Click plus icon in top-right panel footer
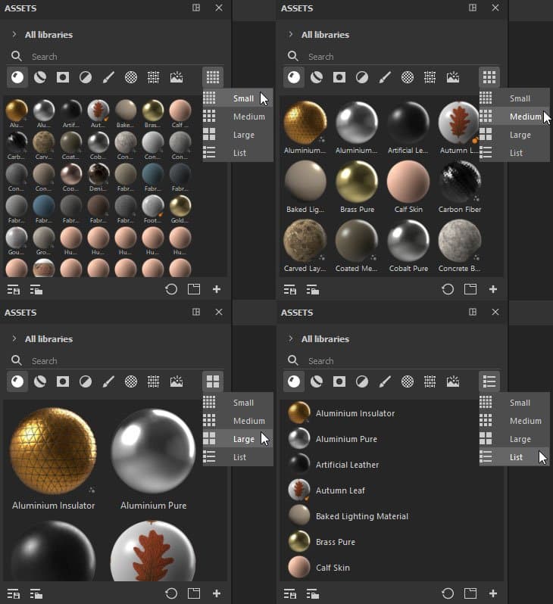 (x=493, y=289)
